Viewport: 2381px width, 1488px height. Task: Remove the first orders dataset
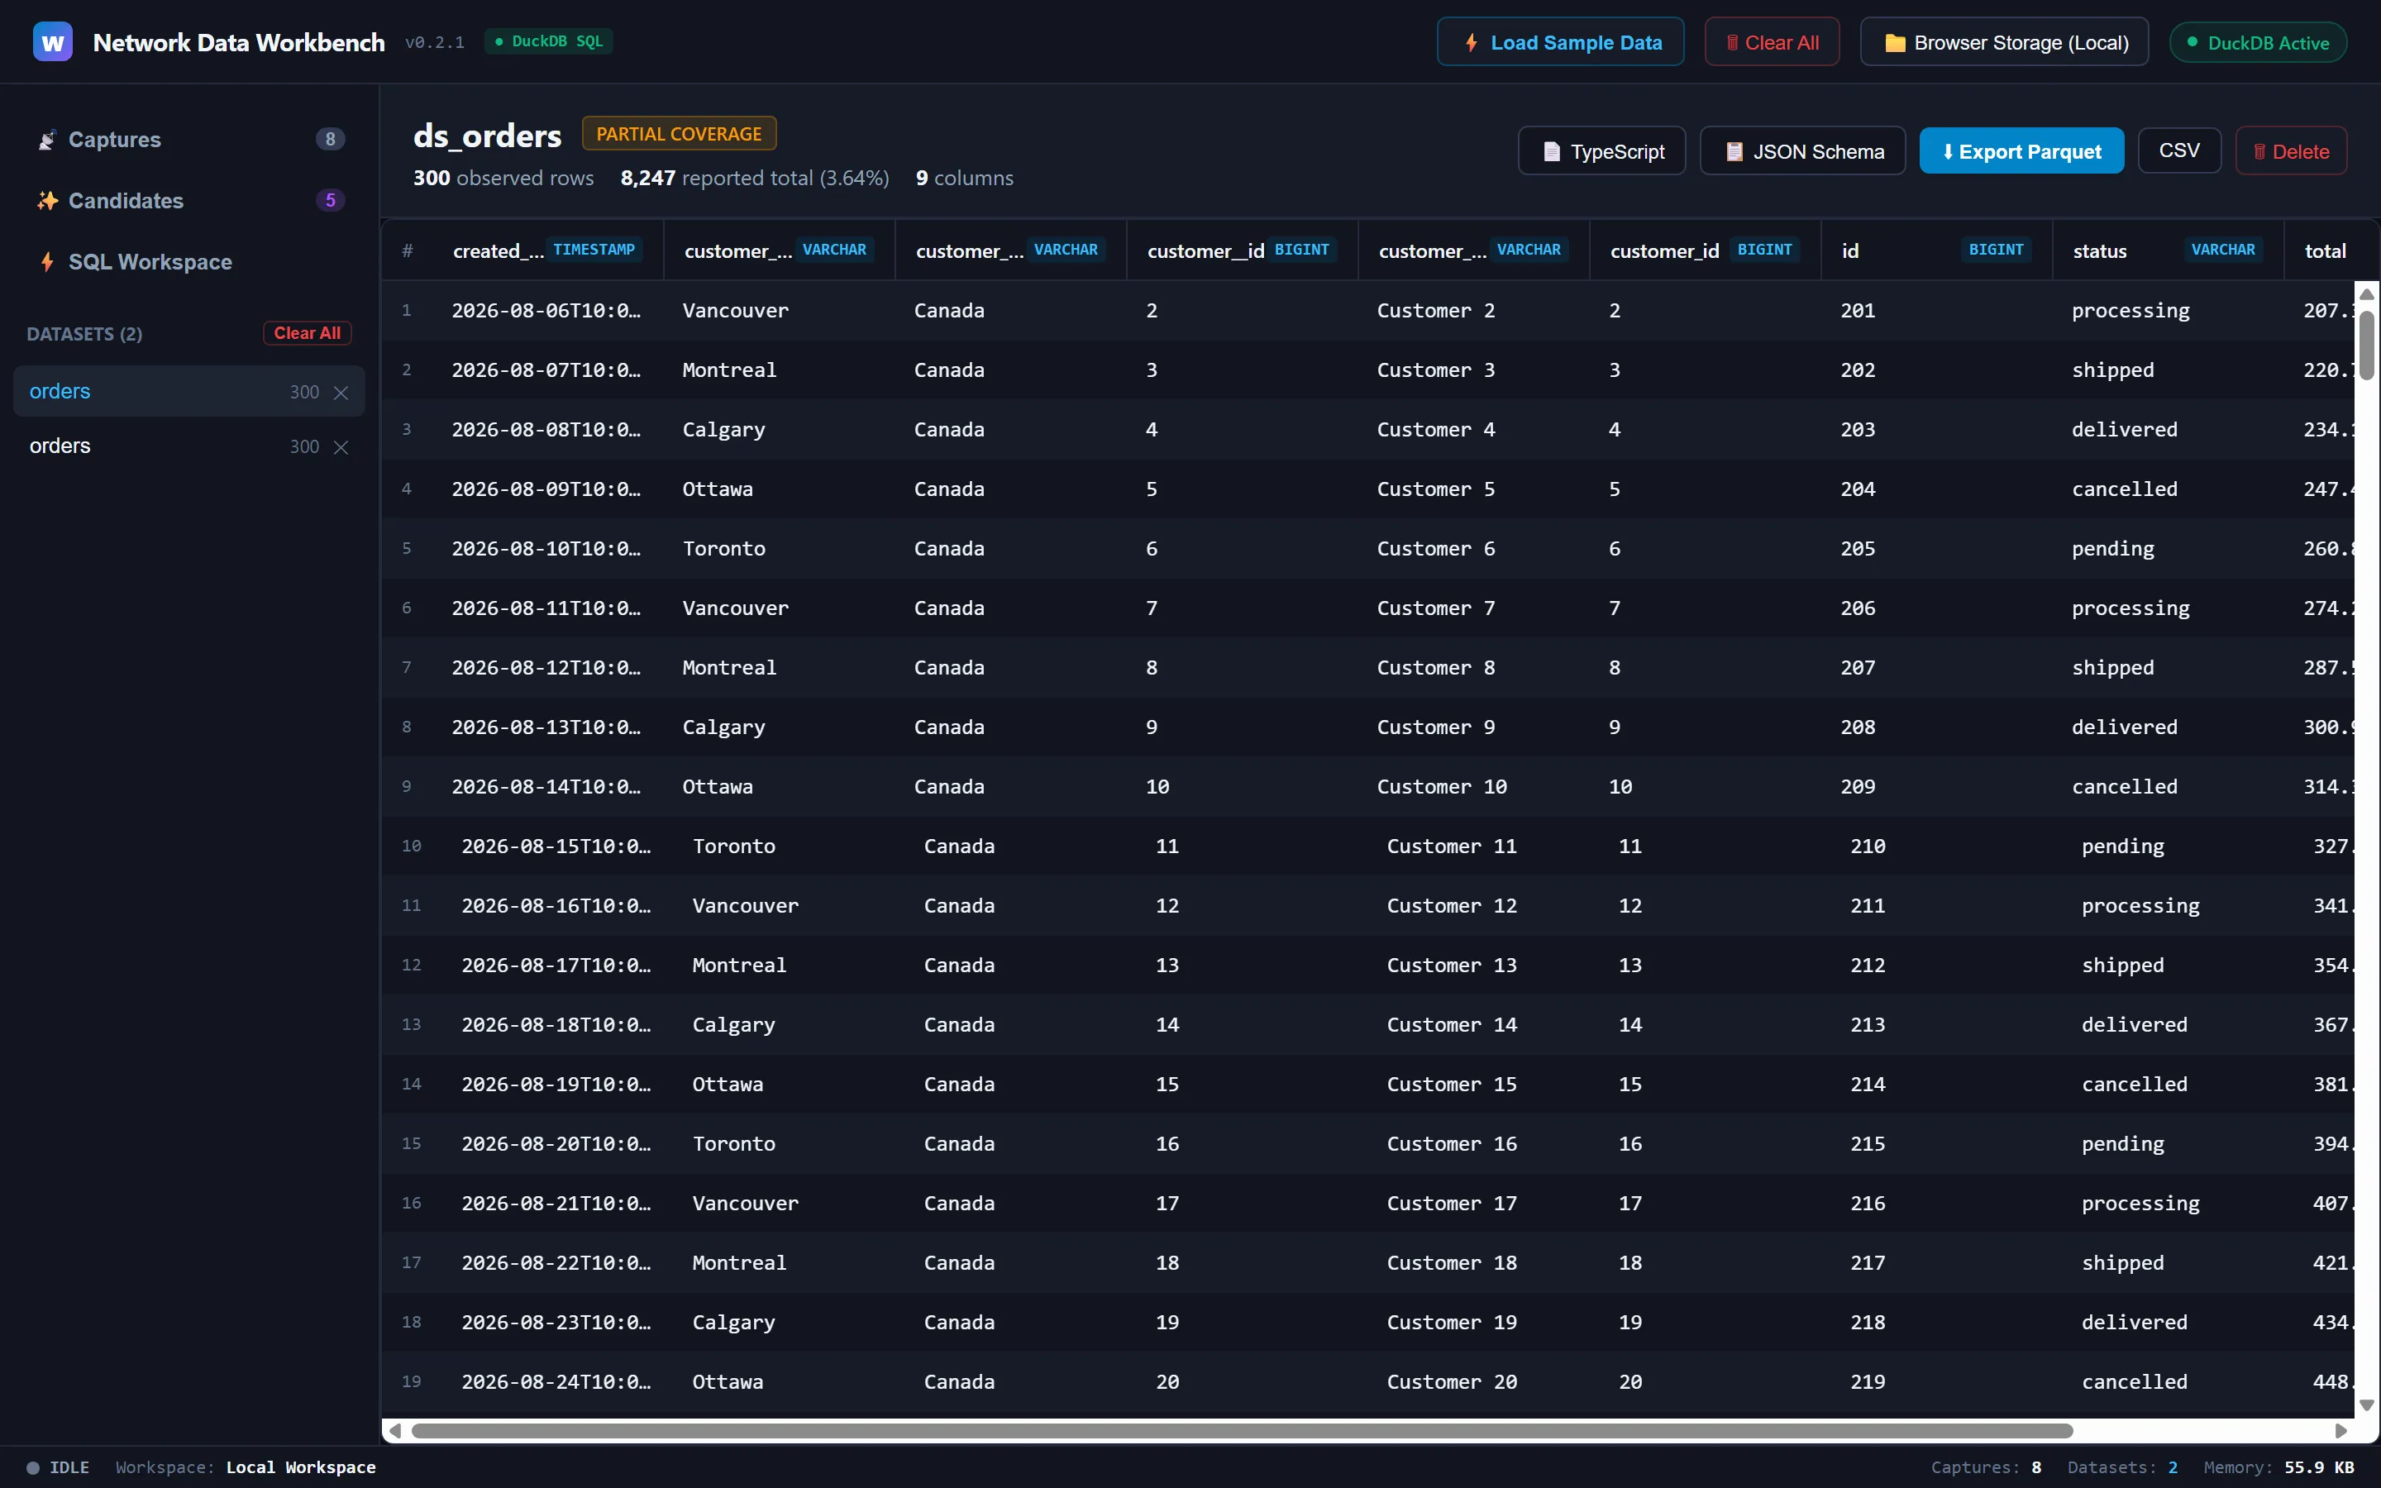[341, 393]
